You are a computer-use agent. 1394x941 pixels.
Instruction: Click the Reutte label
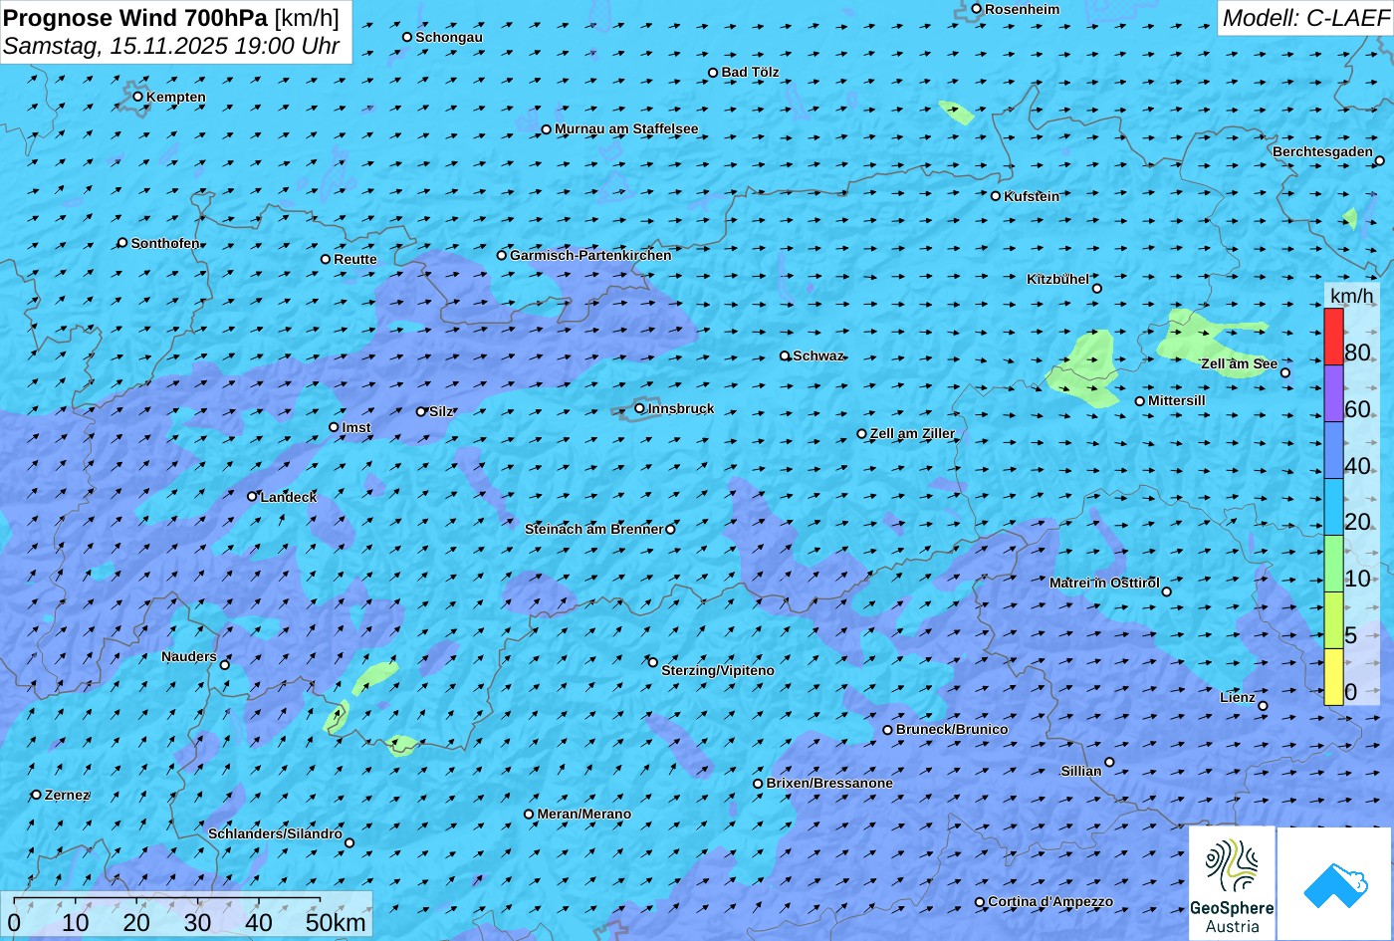pyautogui.click(x=355, y=259)
